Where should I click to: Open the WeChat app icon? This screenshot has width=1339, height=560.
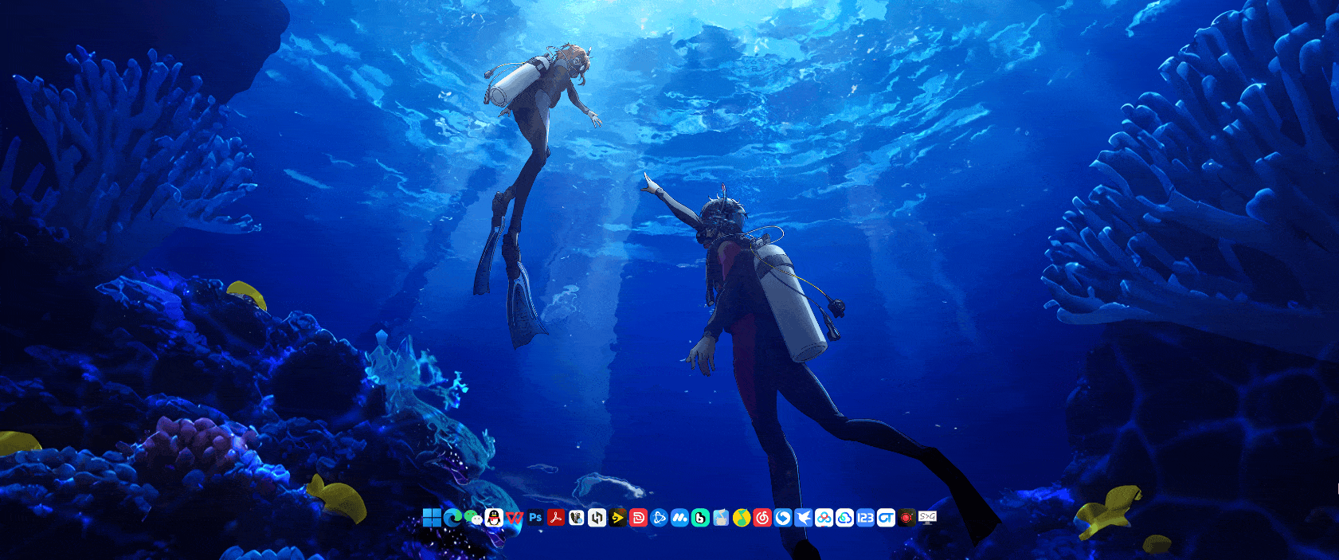point(473,518)
